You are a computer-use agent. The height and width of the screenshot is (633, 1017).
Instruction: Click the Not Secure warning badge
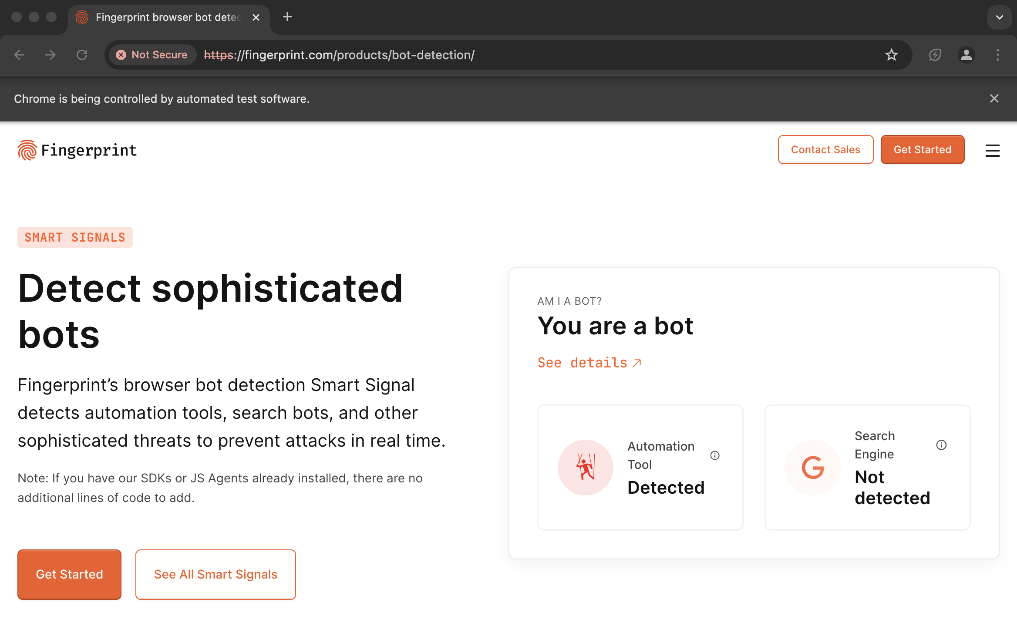coord(152,55)
